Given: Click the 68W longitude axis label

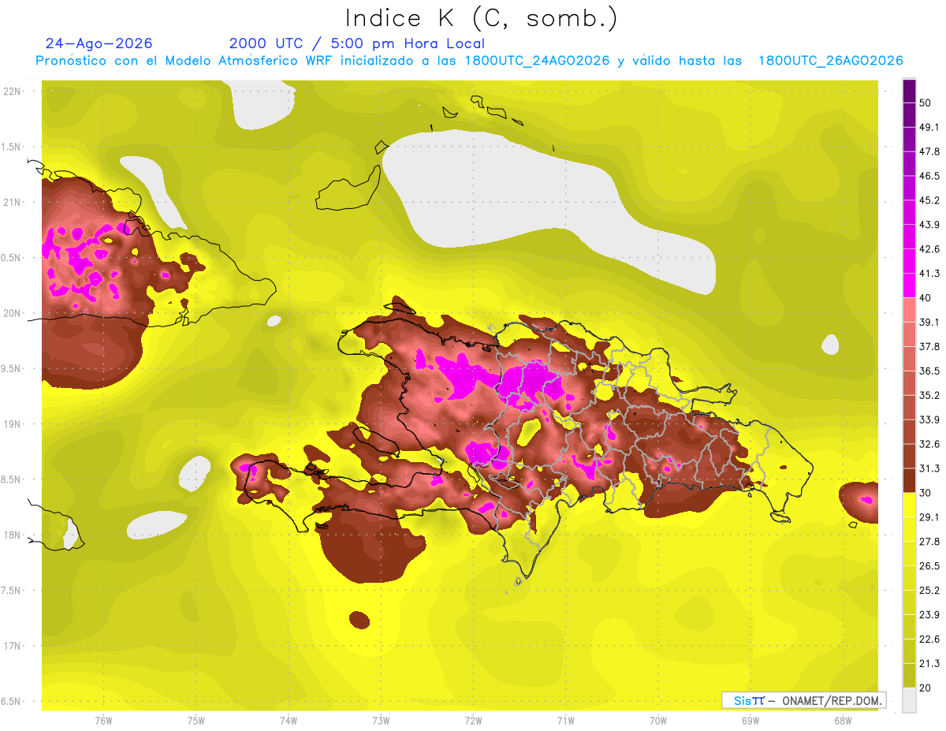Looking at the screenshot, I should pyautogui.click(x=843, y=720).
